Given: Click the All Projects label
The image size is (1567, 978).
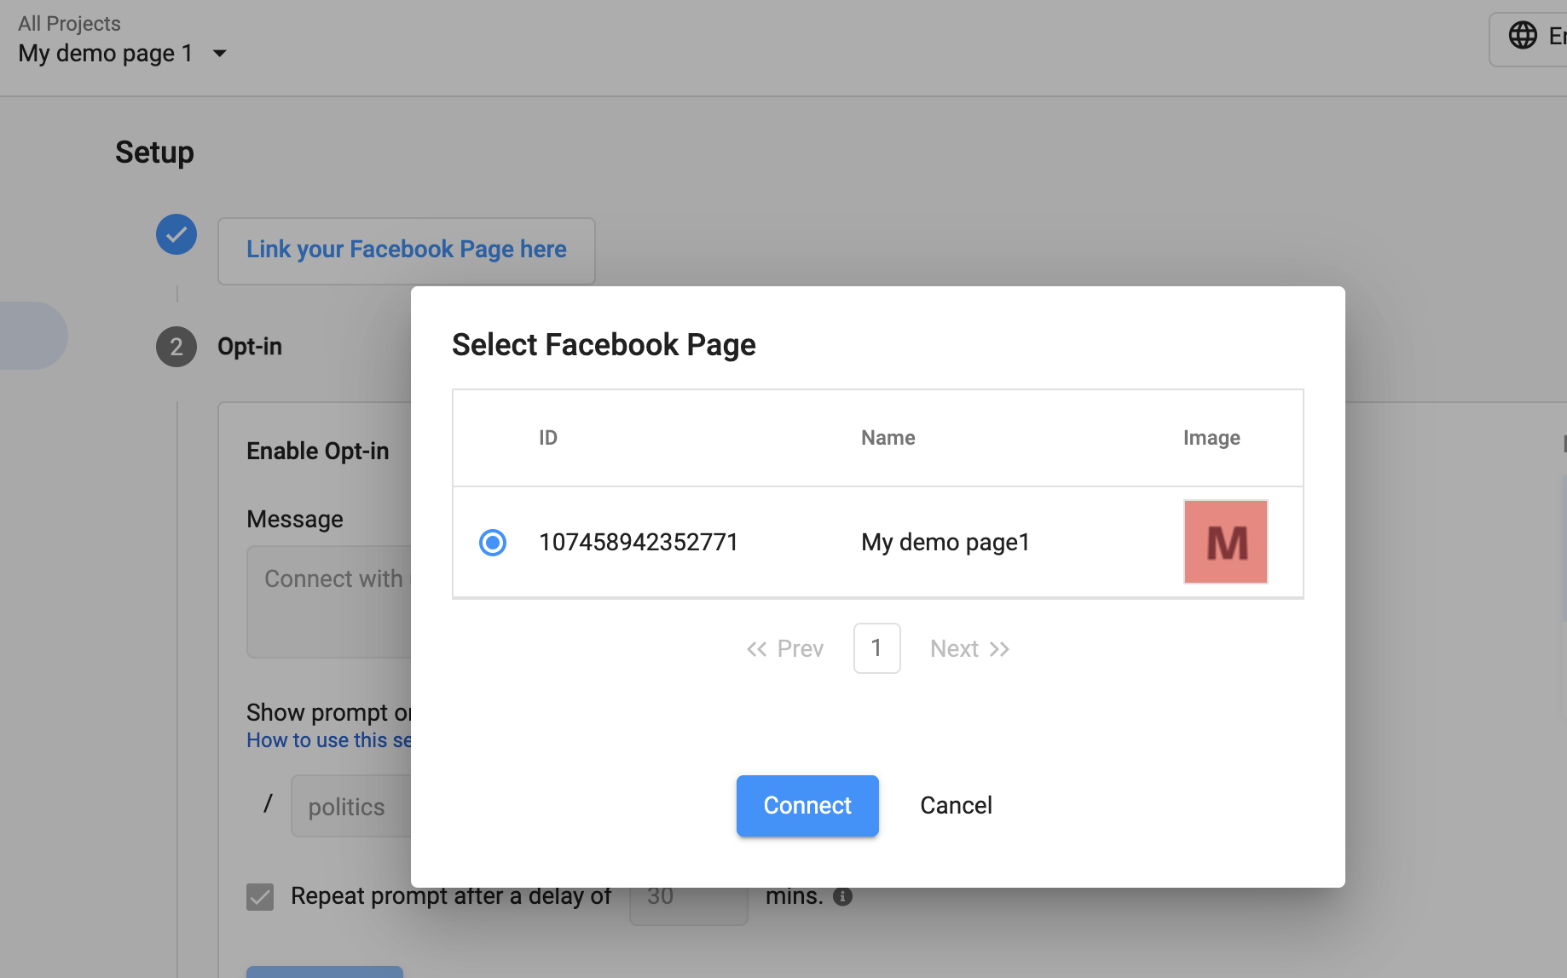Looking at the screenshot, I should 69,24.
